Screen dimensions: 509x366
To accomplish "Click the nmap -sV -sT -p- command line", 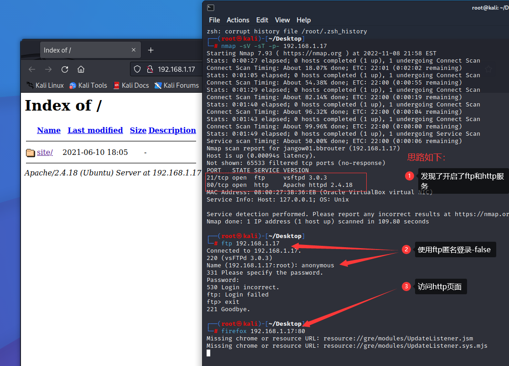I will tap(274, 46).
